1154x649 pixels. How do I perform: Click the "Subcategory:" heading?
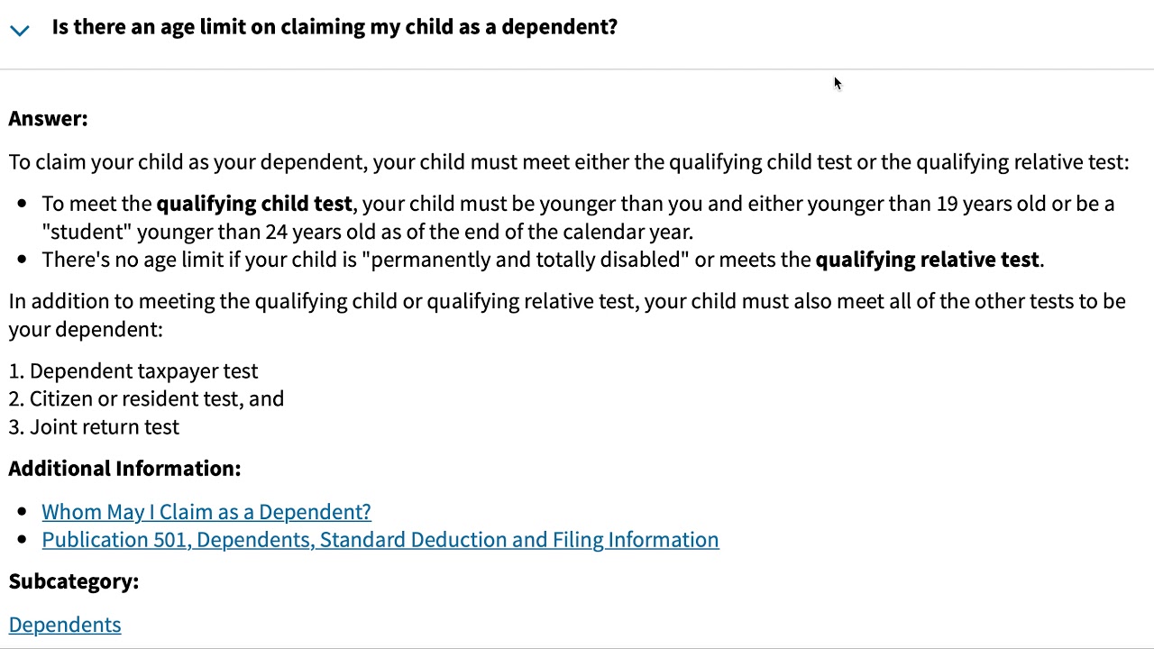74,581
